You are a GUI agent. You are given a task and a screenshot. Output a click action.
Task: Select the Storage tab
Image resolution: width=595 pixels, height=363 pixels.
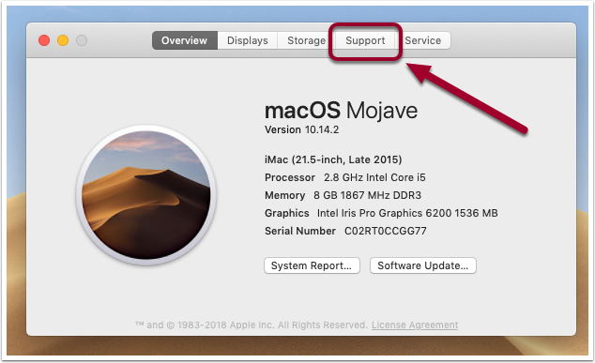(306, 40)
